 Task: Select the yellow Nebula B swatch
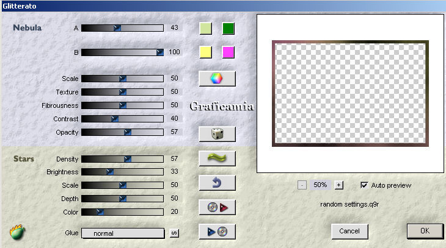pyautogui.click(x=206, y=52)
